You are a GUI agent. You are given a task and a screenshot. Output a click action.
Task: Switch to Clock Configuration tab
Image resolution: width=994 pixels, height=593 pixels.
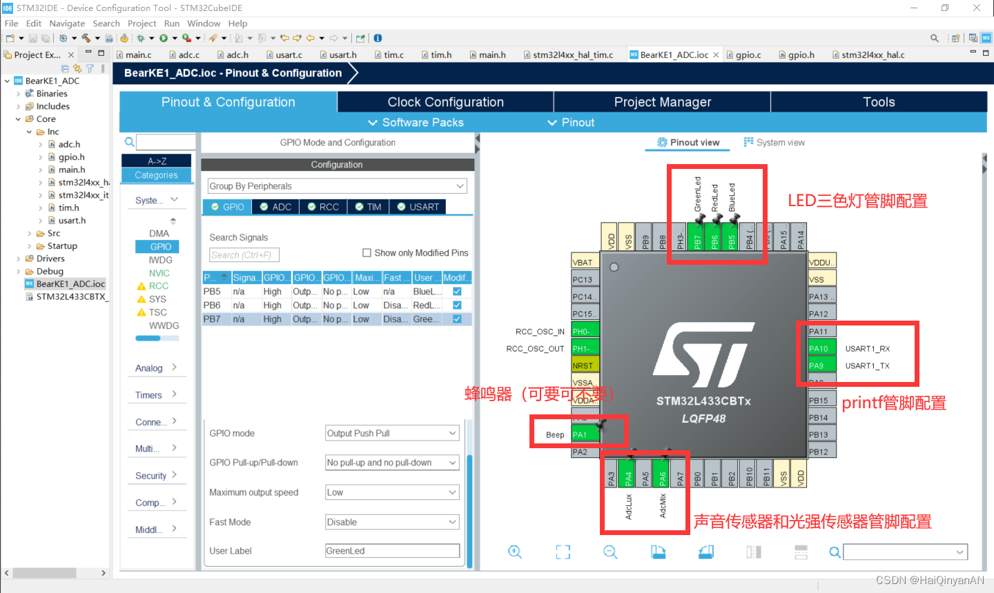pyautogui.click(x=445, y=102)
